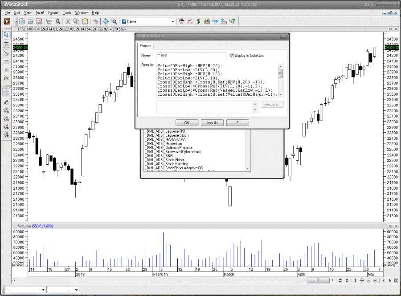This screenshot has width=401, height=296.
Task: Expand the left drawing toolbar page arrows
Action: 6,92
